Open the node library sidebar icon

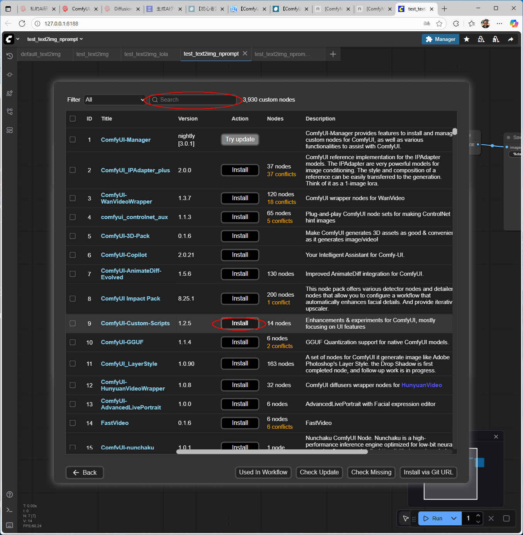click(10, 93)
